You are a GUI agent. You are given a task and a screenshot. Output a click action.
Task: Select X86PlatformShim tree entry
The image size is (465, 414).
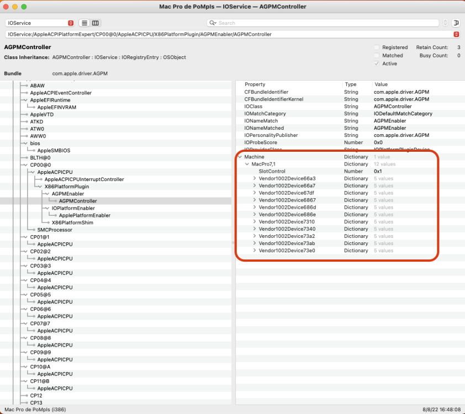(x=72, y=222)
